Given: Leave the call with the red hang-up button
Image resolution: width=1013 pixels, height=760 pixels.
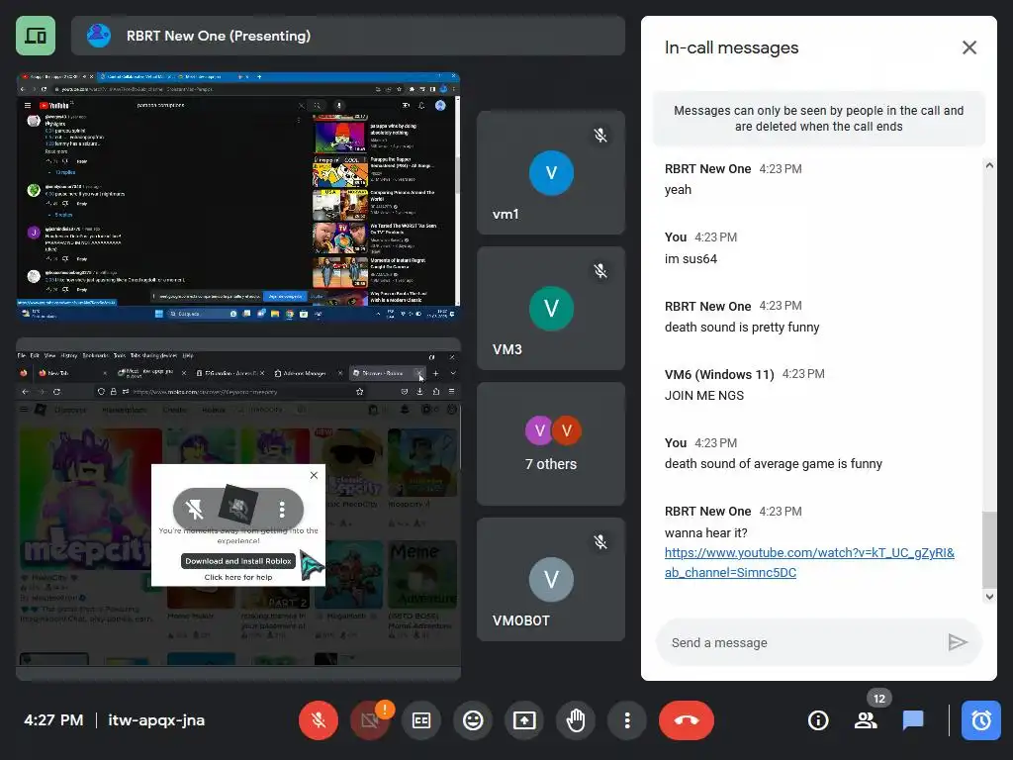Looking at the screenshot, I should point(687,720).
